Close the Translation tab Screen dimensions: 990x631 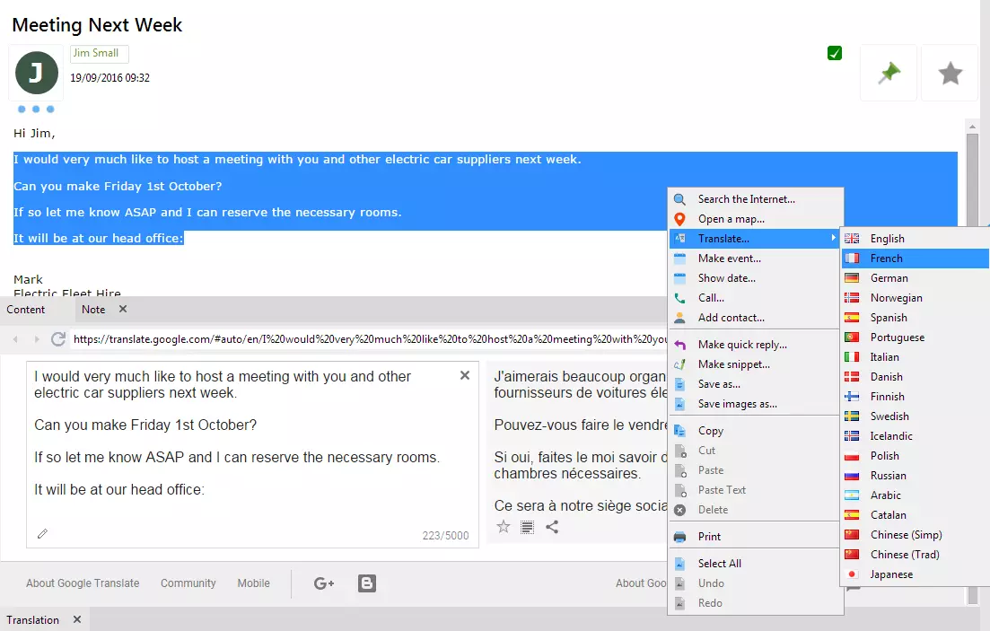77,620
